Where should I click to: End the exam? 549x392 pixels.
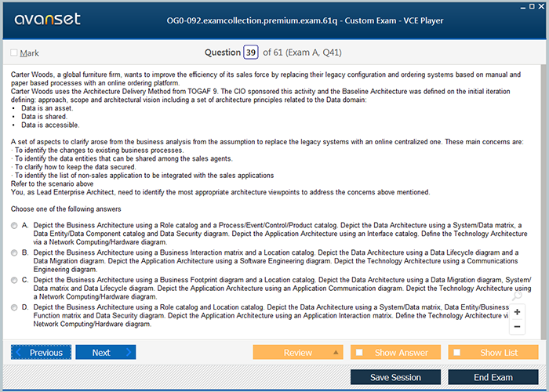coord(493,377)
